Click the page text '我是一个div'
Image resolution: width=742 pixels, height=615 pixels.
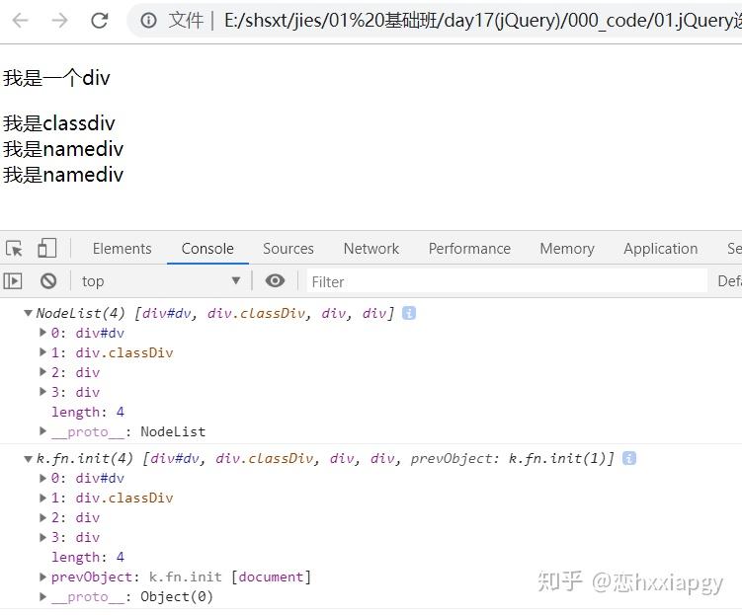[x=56, y=78]
